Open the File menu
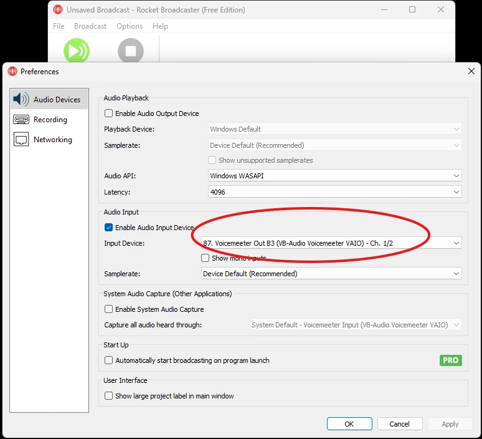The image size is (482, 439). [59, 26]
